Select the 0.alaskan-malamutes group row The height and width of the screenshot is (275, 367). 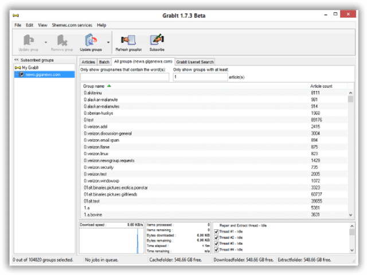pyautogui.click(x=214, y=107)
